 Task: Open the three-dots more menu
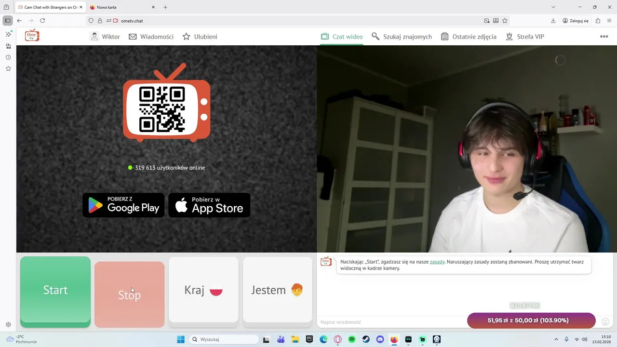[604, 37]
